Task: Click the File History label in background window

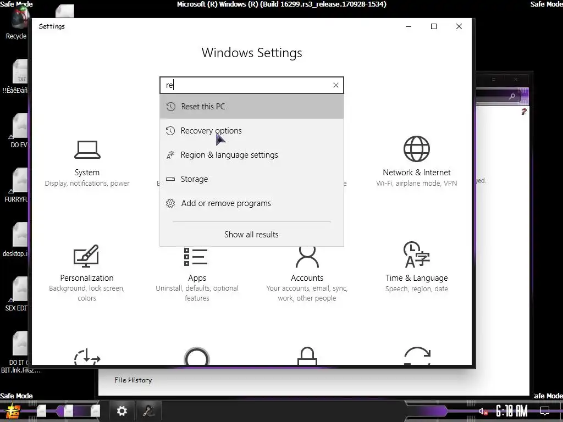Action: pyautogui.click(x=133, y=380)
